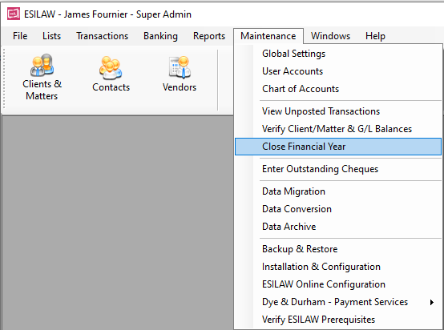Open the Windows menu
The image size is (444, 330).
[330, 36]
